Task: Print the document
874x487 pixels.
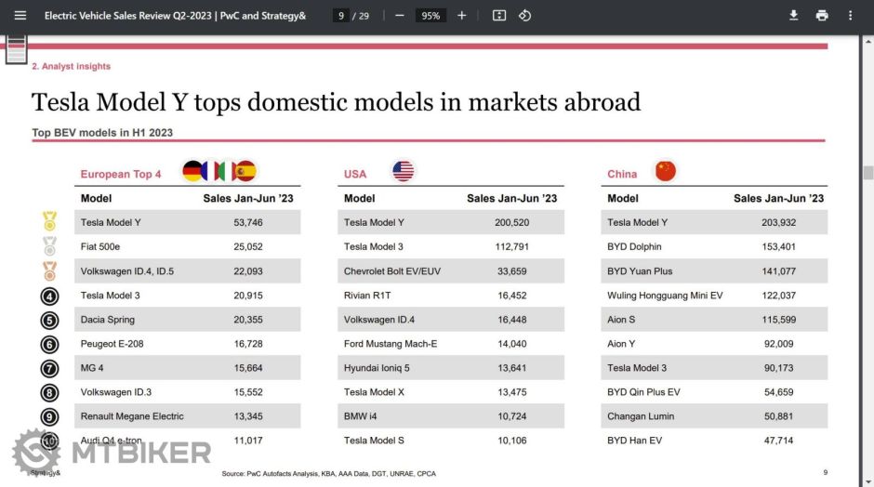Action: pos(822,16)
